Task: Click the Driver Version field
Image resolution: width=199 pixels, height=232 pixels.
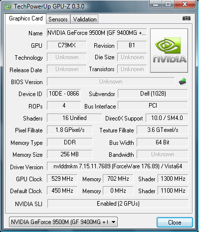Action: [118, 166]
